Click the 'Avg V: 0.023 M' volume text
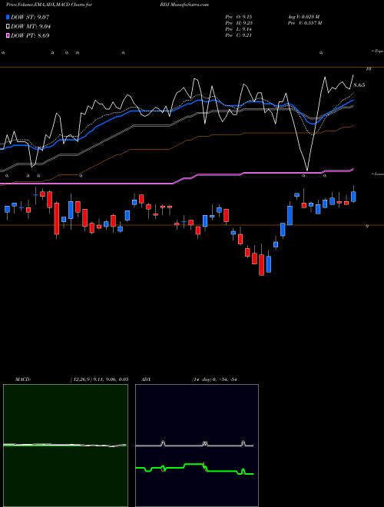Screen dimensions: 384x507 pos(303,16)
